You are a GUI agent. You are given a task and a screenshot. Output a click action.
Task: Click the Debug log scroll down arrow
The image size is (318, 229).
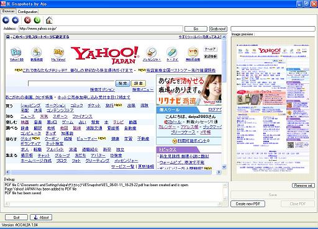[x=225, y=199]
